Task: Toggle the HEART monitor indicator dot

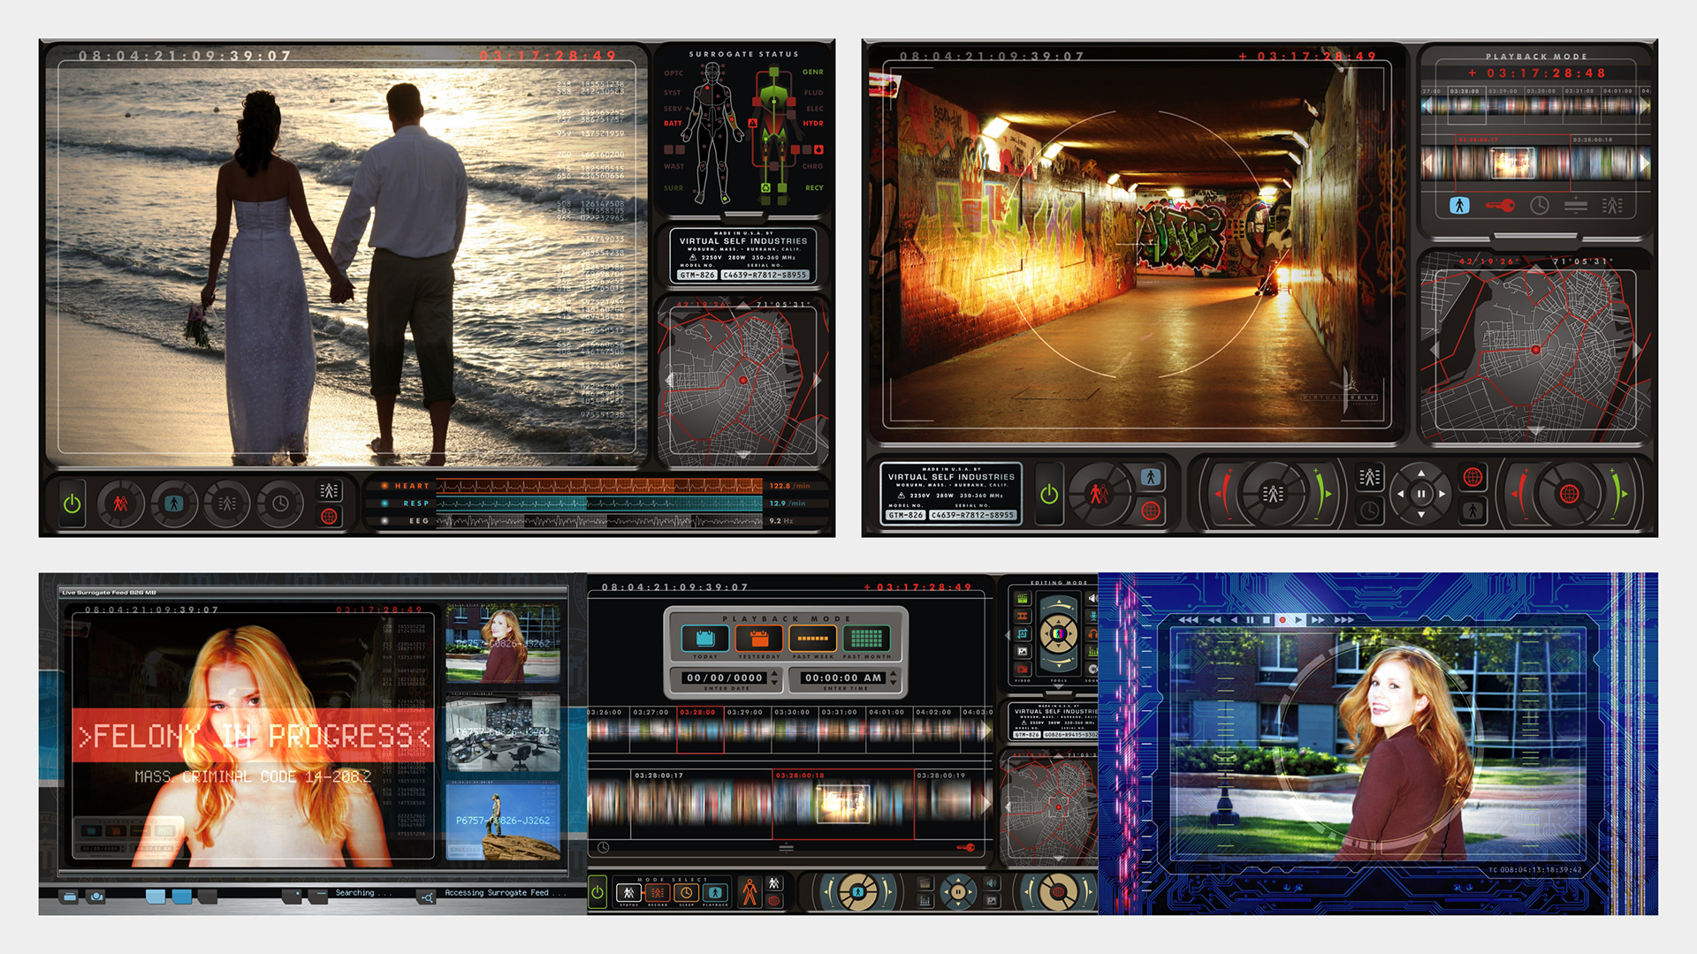Action: (384, 486)
